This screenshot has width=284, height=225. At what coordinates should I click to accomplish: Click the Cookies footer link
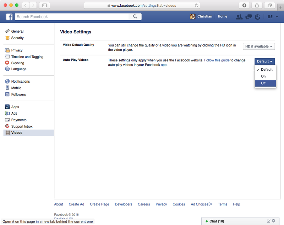(179, 204)
